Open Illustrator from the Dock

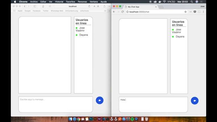[95, 119]
